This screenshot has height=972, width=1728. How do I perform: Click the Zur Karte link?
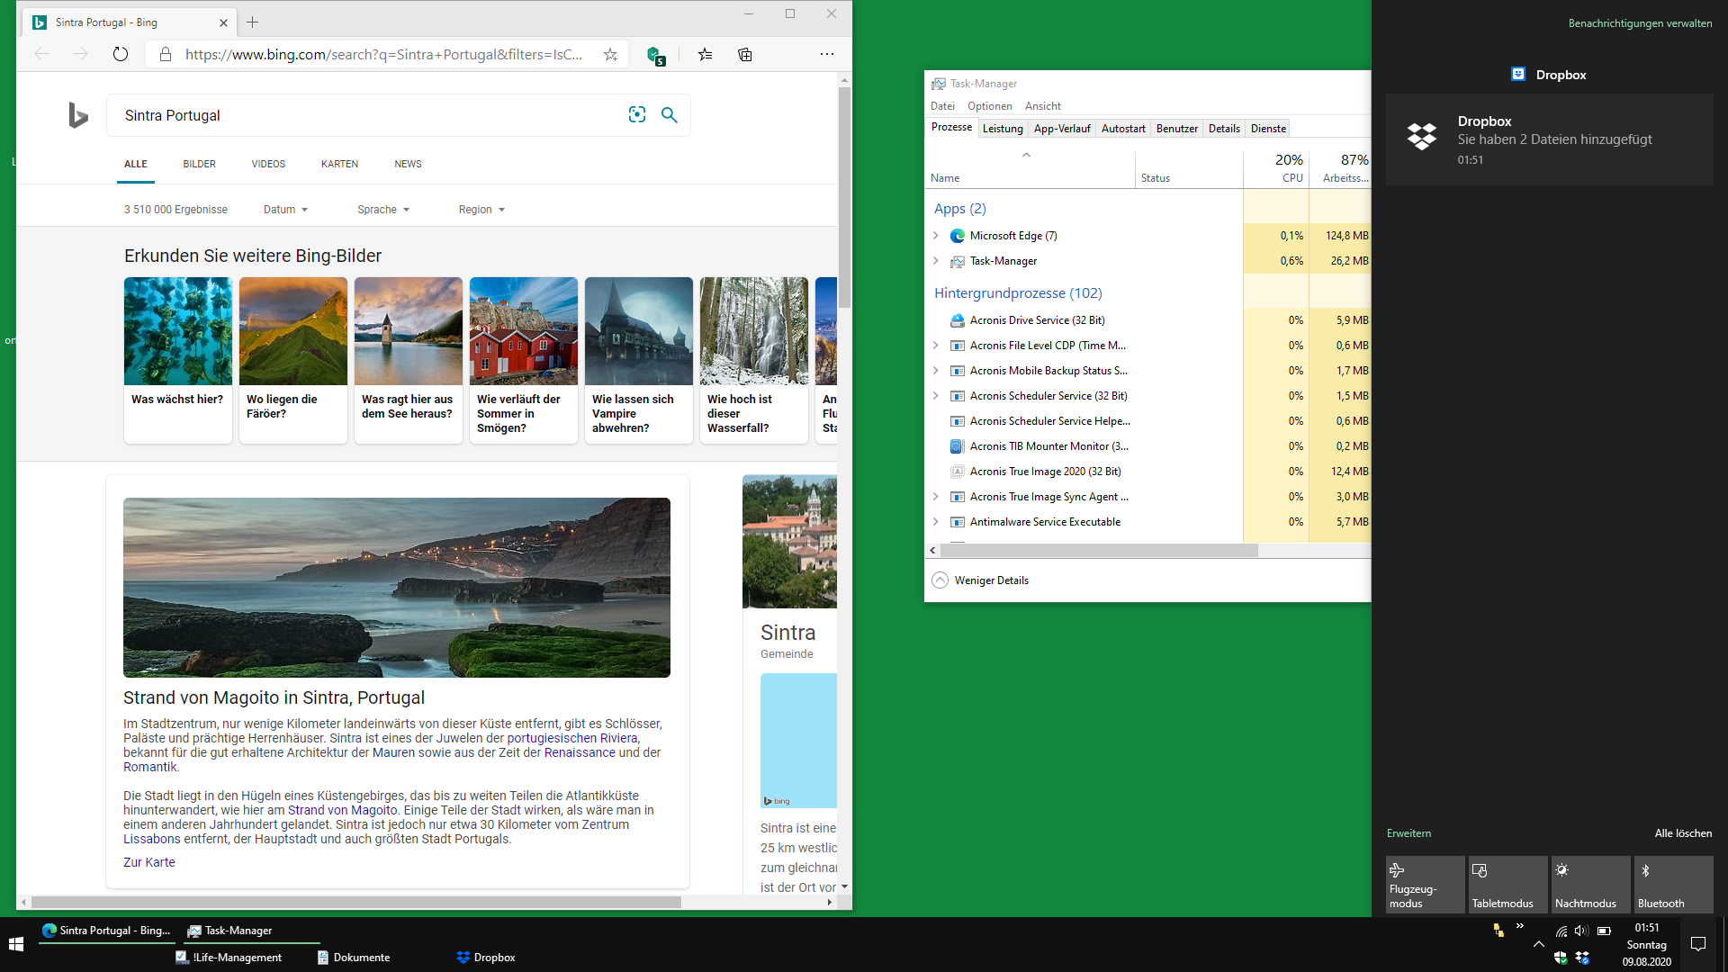pos(149,862)
